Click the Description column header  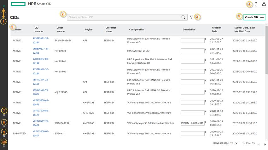click(x=189, y=29)
